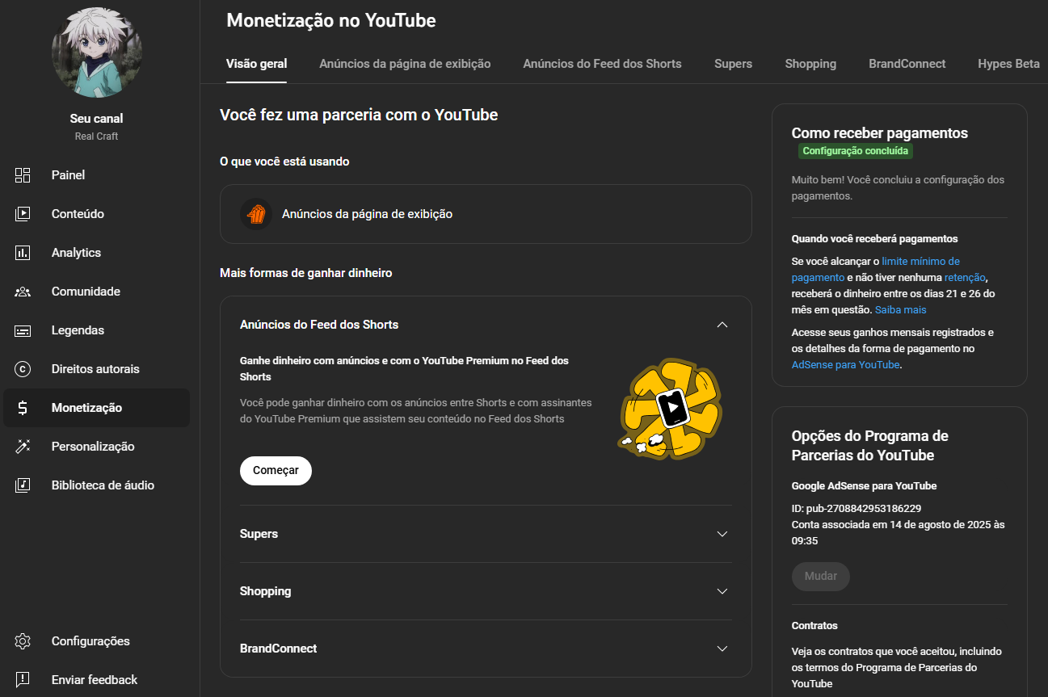1048x697 pixels.
Task: Click the Google AdSense para YouTube heading
Action: click(864, 486)
